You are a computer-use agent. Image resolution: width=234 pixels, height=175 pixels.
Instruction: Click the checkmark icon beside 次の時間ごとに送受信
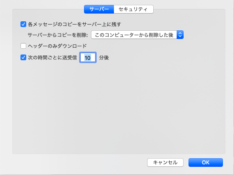23,57
